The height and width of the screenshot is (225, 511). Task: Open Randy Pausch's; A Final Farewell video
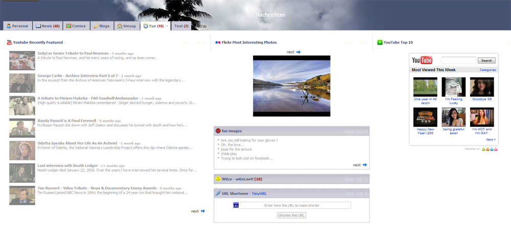pyautogui.click(x=67, y=121)
